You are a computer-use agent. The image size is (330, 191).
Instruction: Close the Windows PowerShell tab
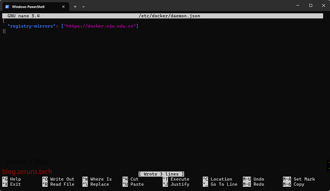(63, 7)
